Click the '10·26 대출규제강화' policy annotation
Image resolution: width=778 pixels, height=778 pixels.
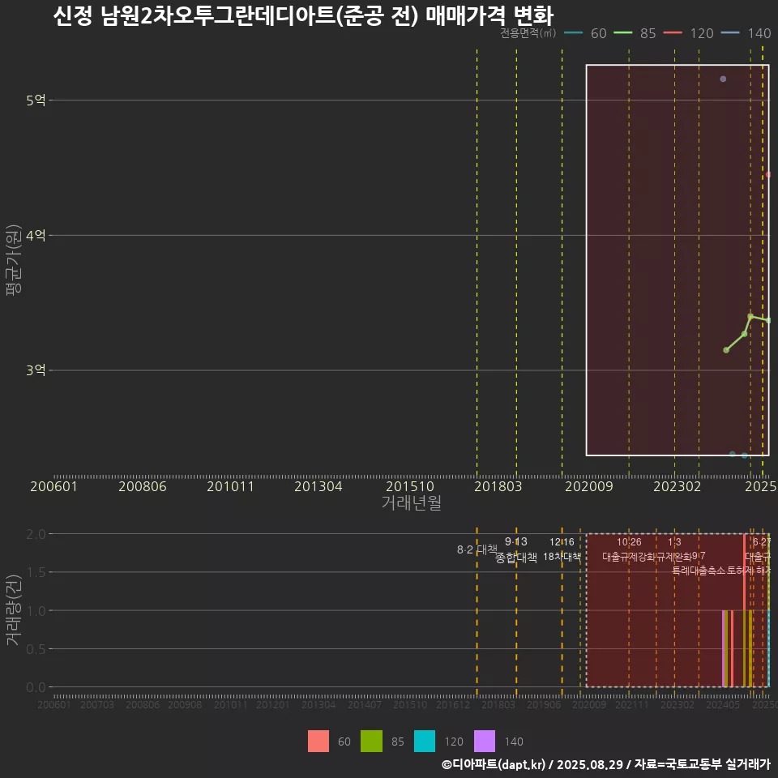click(x=629, y=549)
